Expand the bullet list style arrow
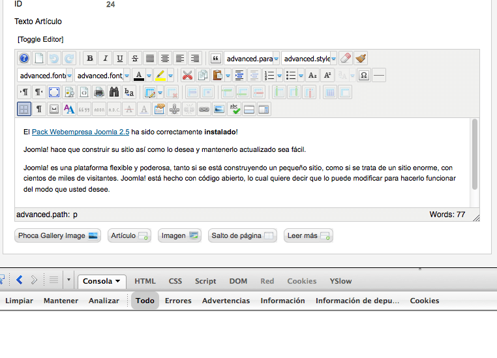Screen dimensions: 497x358 [x=301, y=76]
